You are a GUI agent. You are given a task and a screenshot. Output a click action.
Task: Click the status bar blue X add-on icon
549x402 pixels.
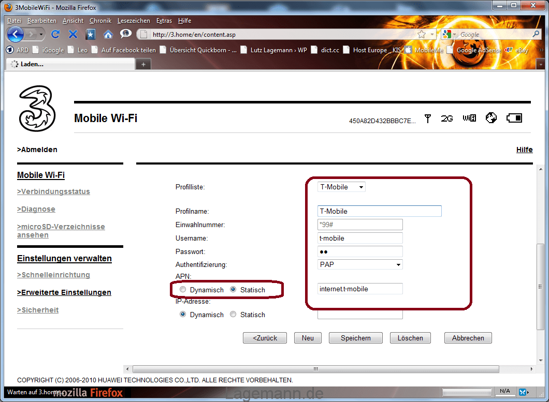523,392
